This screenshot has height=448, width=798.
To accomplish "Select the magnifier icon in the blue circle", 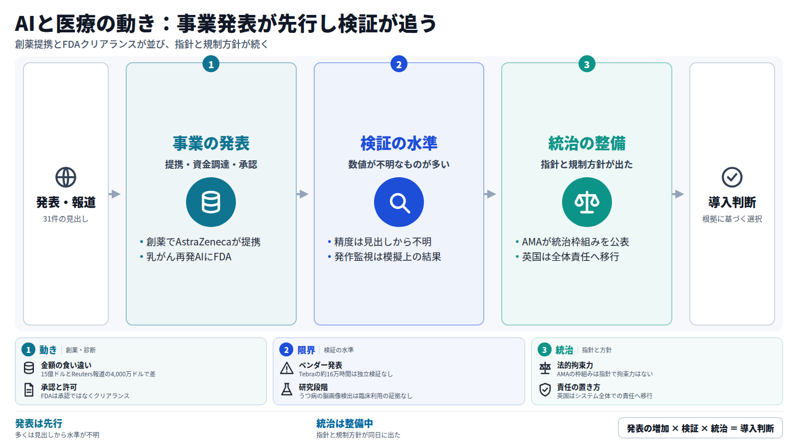I will point(399,202).
